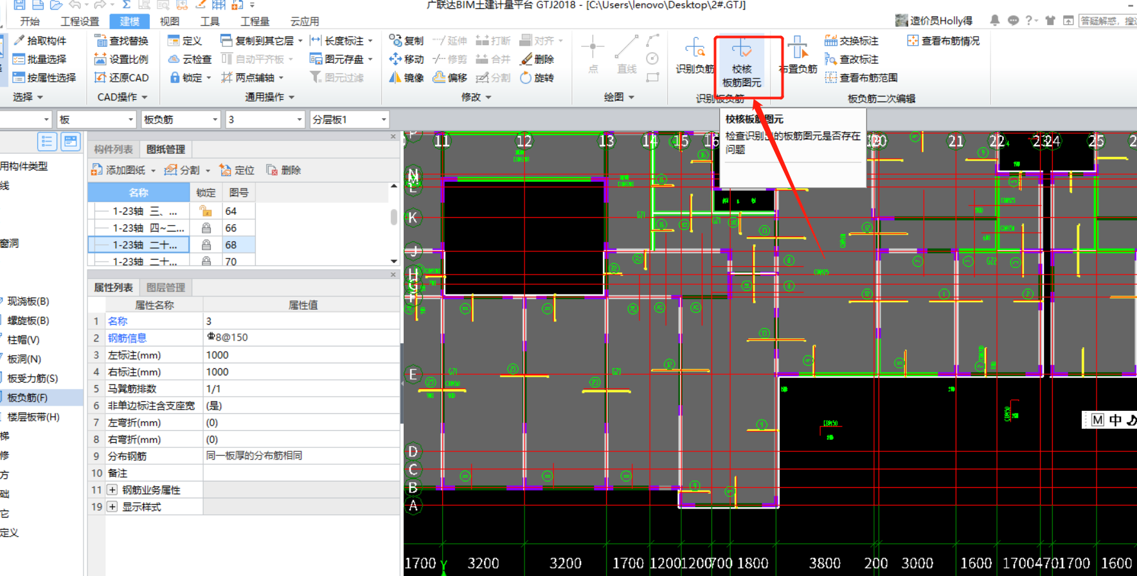The width and height of the screenshot is (1137, 576).
Task: Select 现浇板(B) in component tree
Action: 28,301
